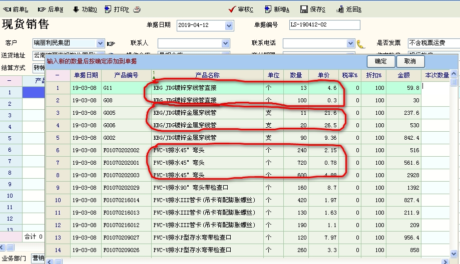Approve the document with 审核
Image resolution: width=460 pixels, height=264 pixels.
pos(241,9)
